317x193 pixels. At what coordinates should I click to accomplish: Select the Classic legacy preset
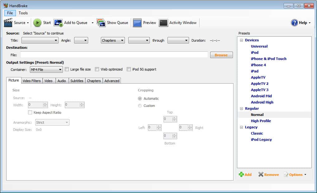pos(257,134)
